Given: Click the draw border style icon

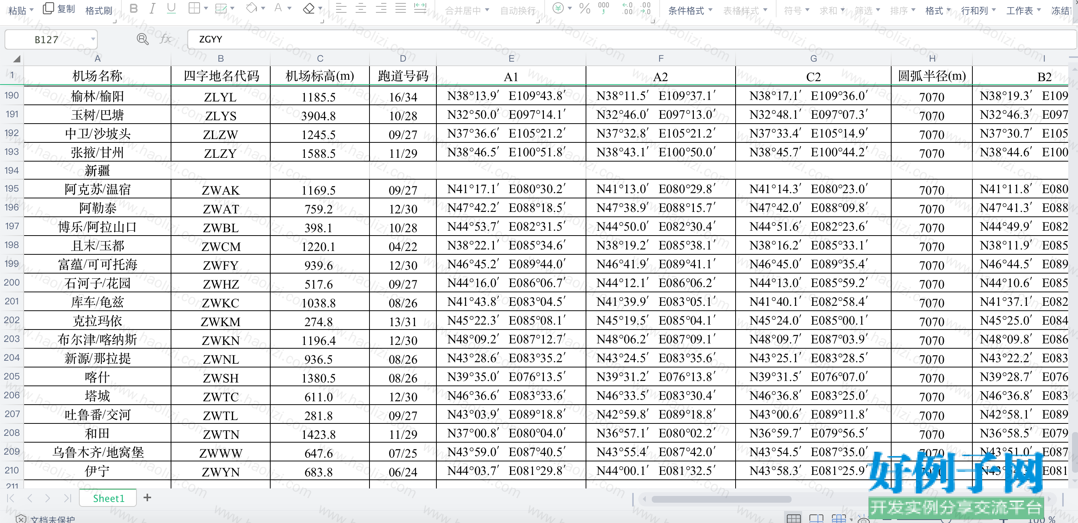Looking at the screenshot, I should click(x=221, y=9).
